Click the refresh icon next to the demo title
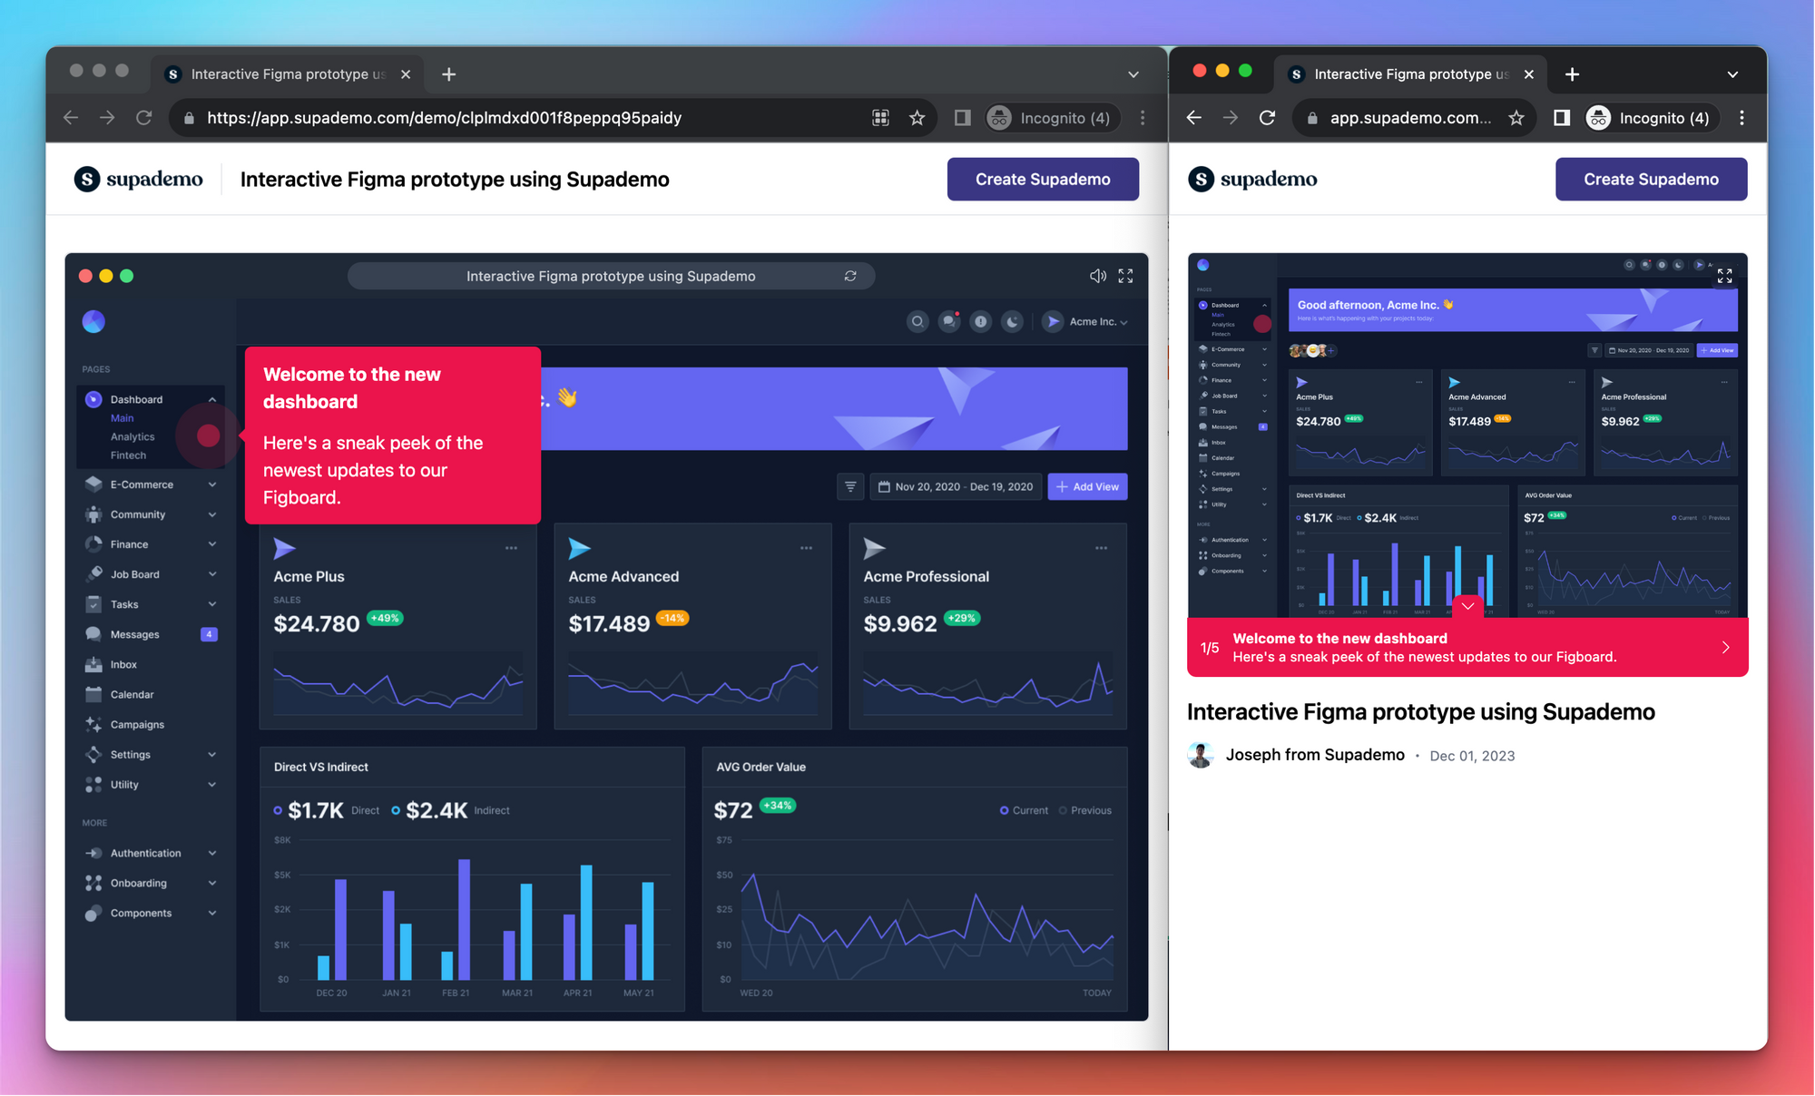 [849, 275]
